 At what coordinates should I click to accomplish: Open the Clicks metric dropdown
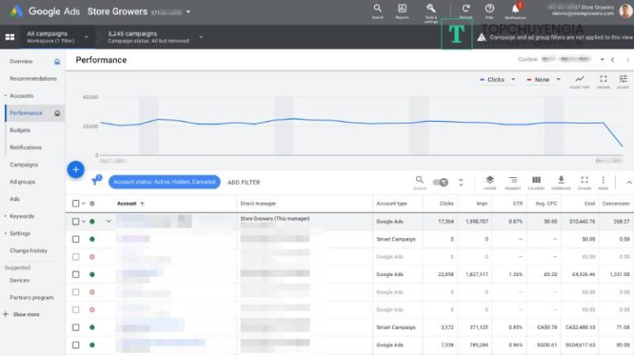pos(513,79)
